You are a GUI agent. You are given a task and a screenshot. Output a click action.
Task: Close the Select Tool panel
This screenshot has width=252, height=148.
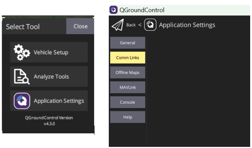tap(80, 26)
